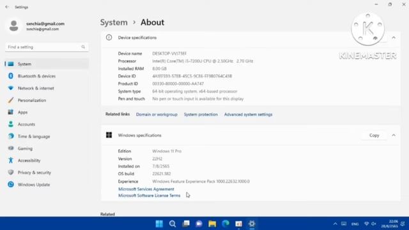Click the ENG language indicator
This screenshot has height=230, width=409.
click(x=355, y=224)
